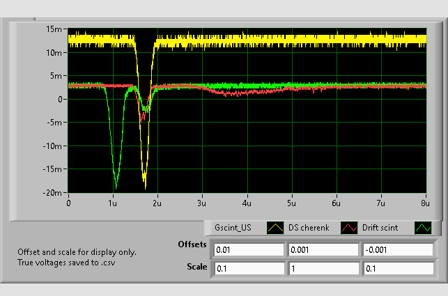Click the 0 origin X-axis label
This screenshot has width=448, height=296.
coord(68,203)
